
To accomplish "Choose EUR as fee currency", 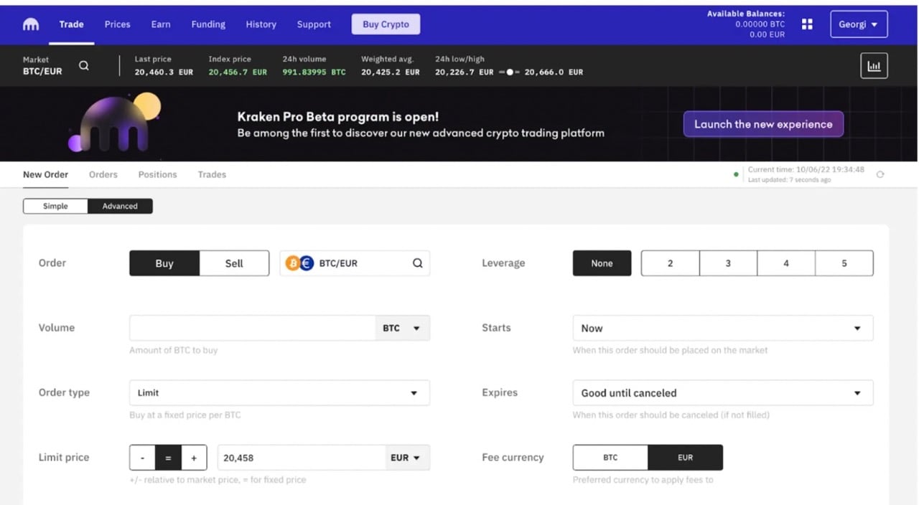I will coord(686,458).
